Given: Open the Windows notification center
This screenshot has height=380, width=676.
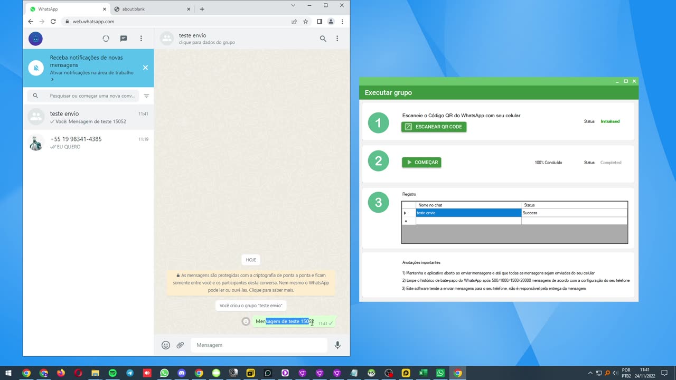Looking at the screenshot, I should 664,373.
